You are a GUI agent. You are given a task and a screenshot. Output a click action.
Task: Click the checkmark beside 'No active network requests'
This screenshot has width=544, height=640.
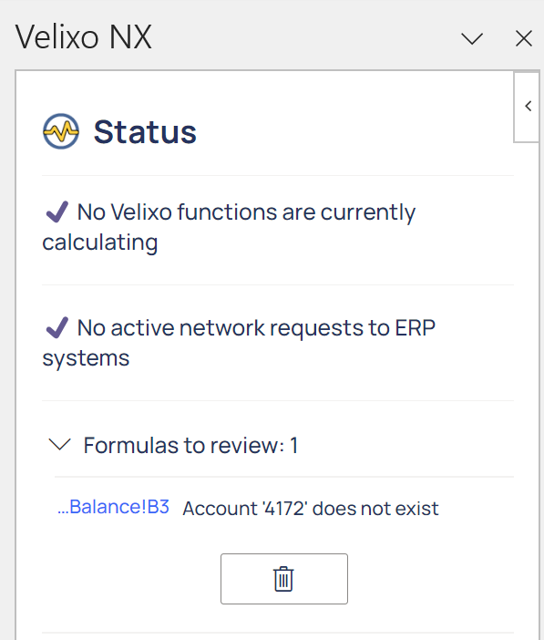click(x=56, y=328)
